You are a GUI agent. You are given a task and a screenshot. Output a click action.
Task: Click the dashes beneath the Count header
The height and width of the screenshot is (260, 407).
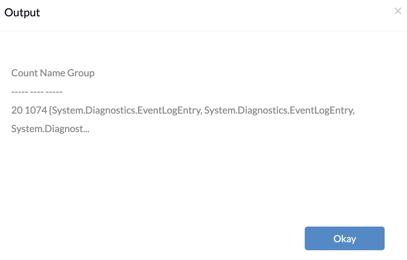pos(20,92)
